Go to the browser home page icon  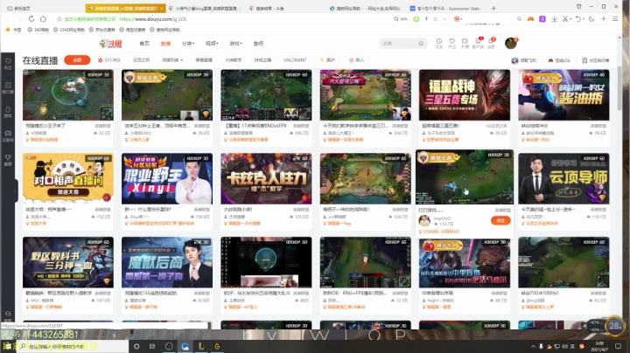point(44,19)
